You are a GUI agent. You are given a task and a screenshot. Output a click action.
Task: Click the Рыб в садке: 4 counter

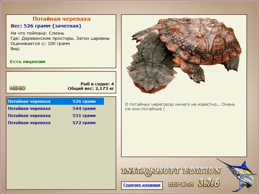(x=97, y=84)
